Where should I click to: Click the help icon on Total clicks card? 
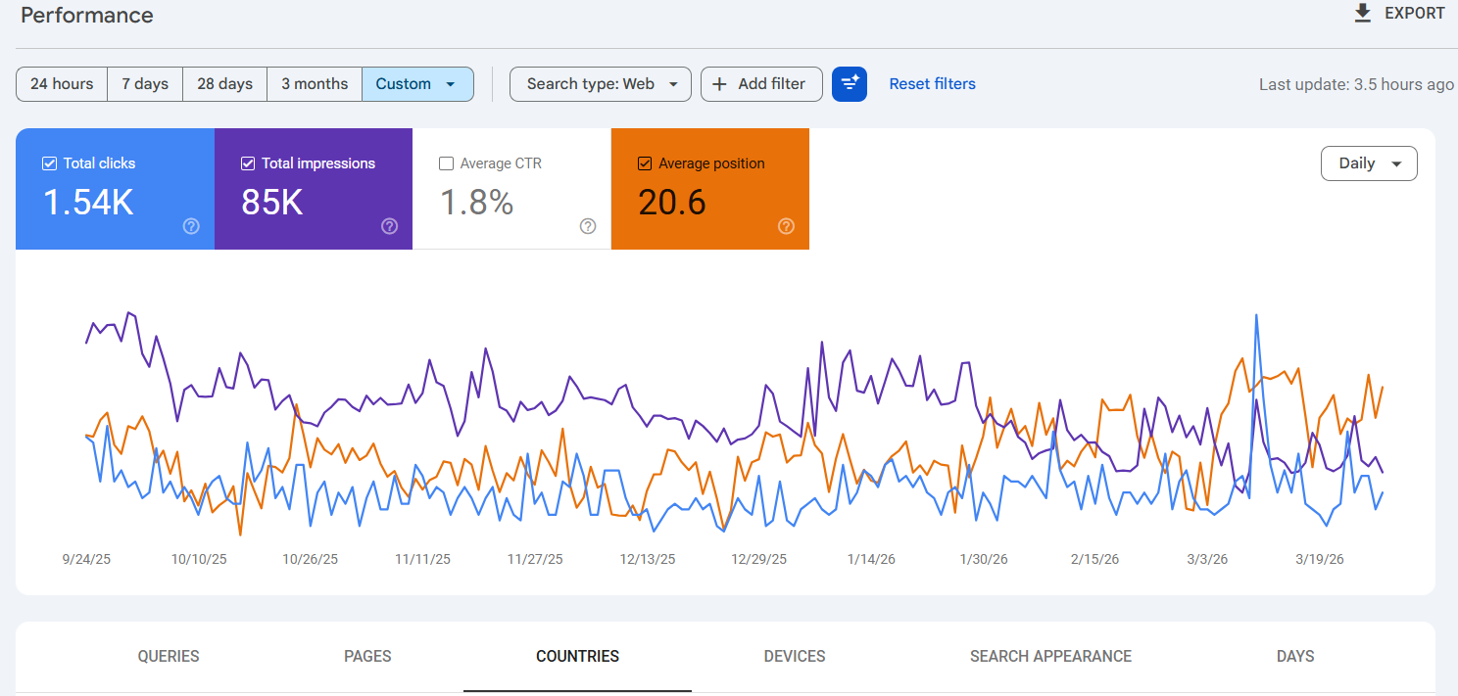pos(191,226)
